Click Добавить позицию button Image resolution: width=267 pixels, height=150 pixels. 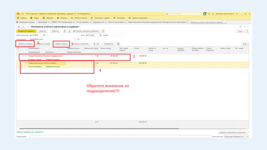[x=25, y=44]
